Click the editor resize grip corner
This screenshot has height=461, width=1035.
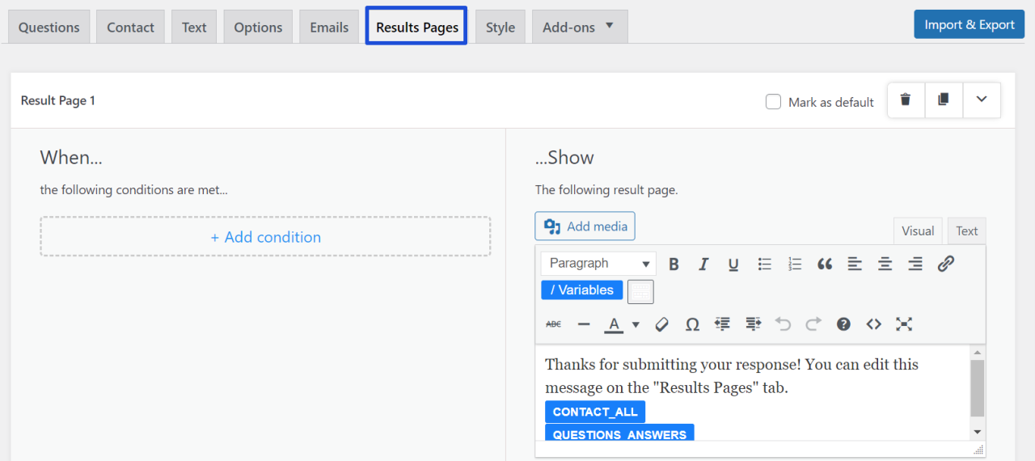pyautogui.click(x=978, y=450)
